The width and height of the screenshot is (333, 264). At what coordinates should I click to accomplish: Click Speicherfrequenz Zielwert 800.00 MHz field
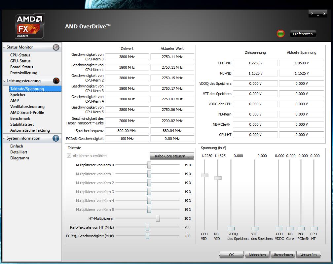point(127,131)
